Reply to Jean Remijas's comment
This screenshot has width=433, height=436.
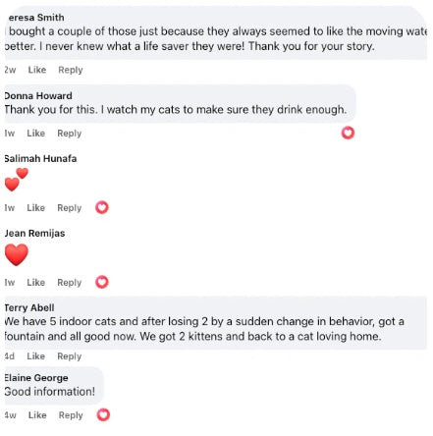(x=70, y=283)
